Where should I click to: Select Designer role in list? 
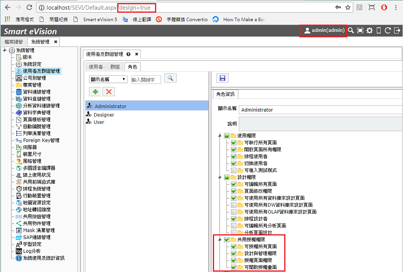(104, 115)
